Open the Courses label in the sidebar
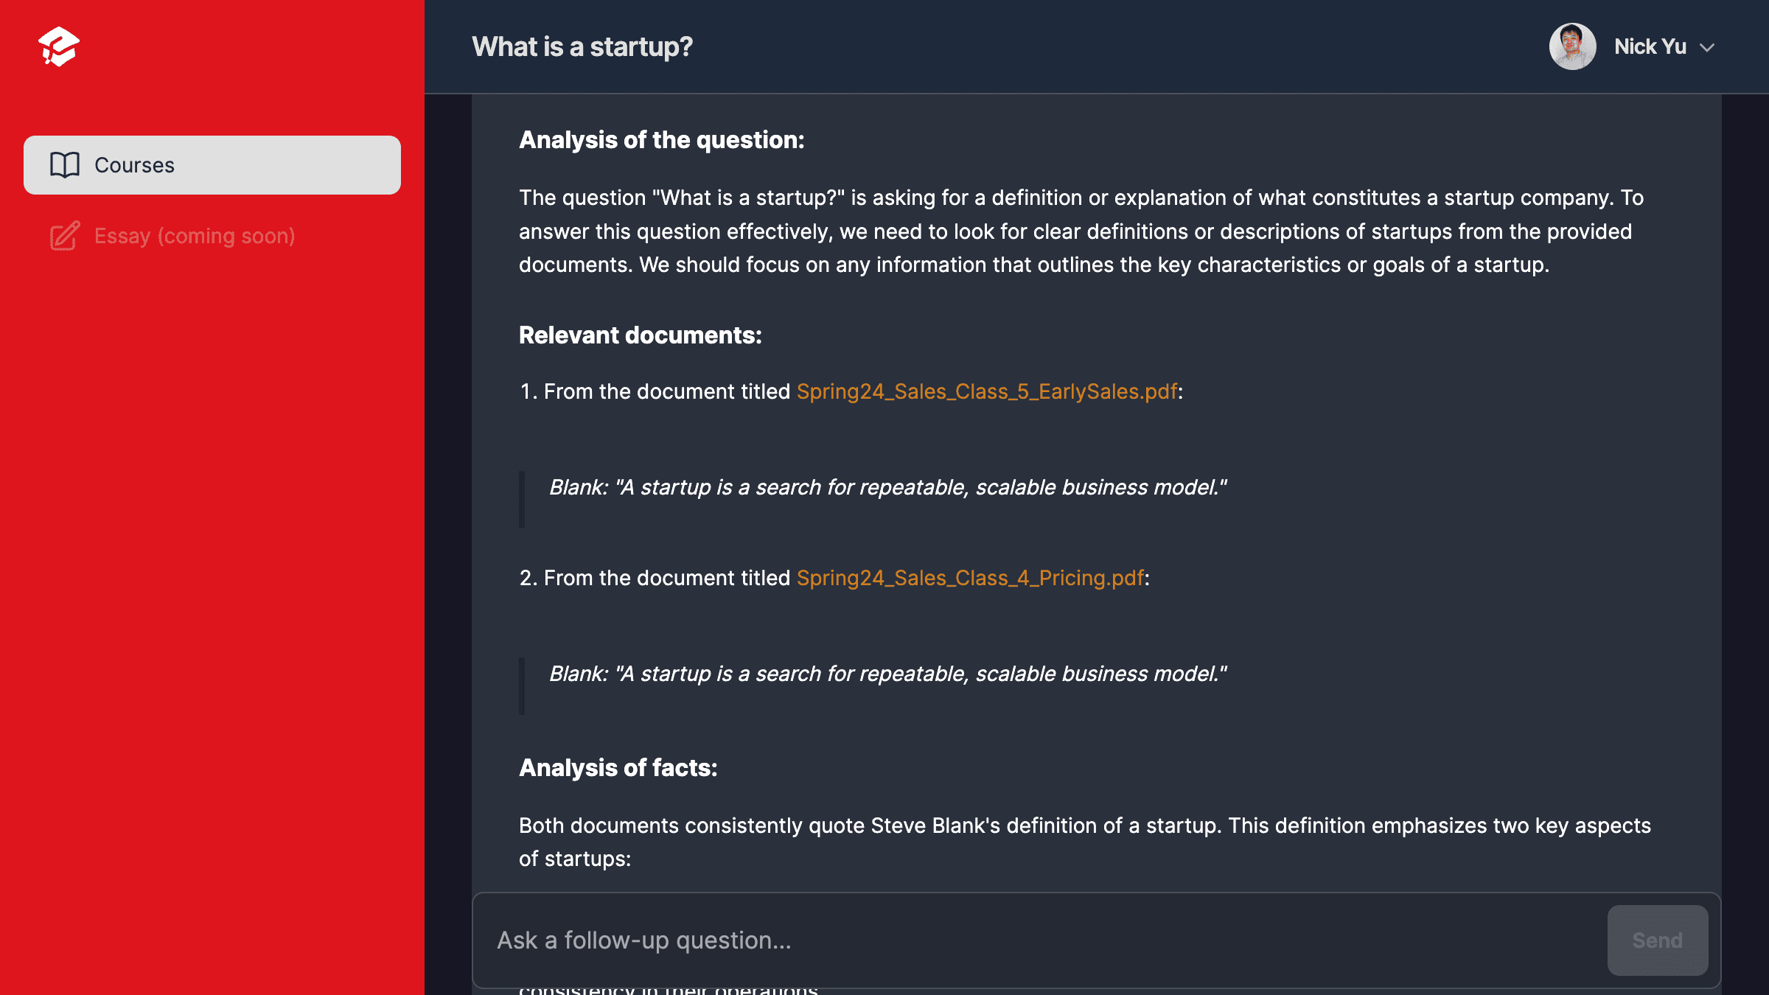Viewport: 1769px width, 995px height. point(134,165)
